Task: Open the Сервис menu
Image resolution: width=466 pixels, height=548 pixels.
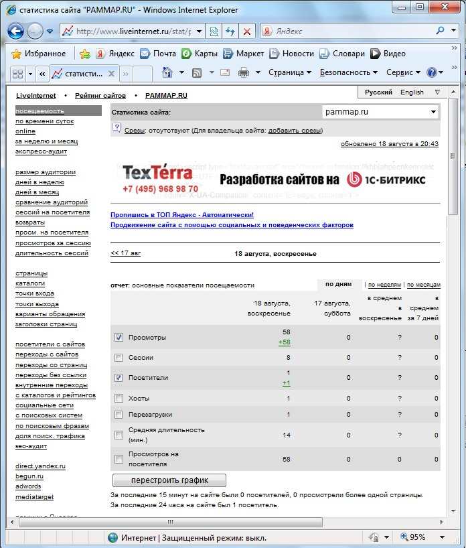Action: pyautogui.click(x=403, y=72)
